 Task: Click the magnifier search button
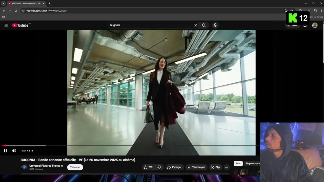[x=204, y=25]
